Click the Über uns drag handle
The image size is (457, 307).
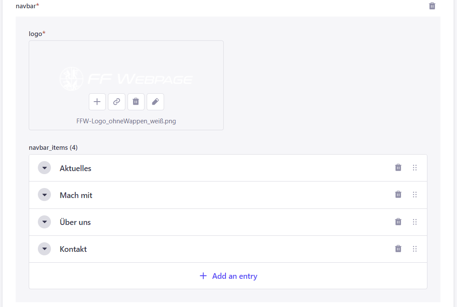[x=415, y=222]
